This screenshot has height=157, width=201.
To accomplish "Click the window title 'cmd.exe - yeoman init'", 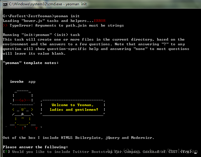I will 48,4.
